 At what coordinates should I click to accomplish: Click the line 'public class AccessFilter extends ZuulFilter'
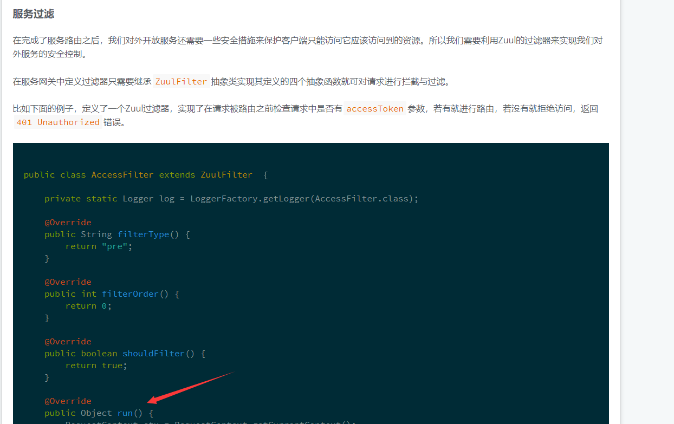tap(146, 175)
